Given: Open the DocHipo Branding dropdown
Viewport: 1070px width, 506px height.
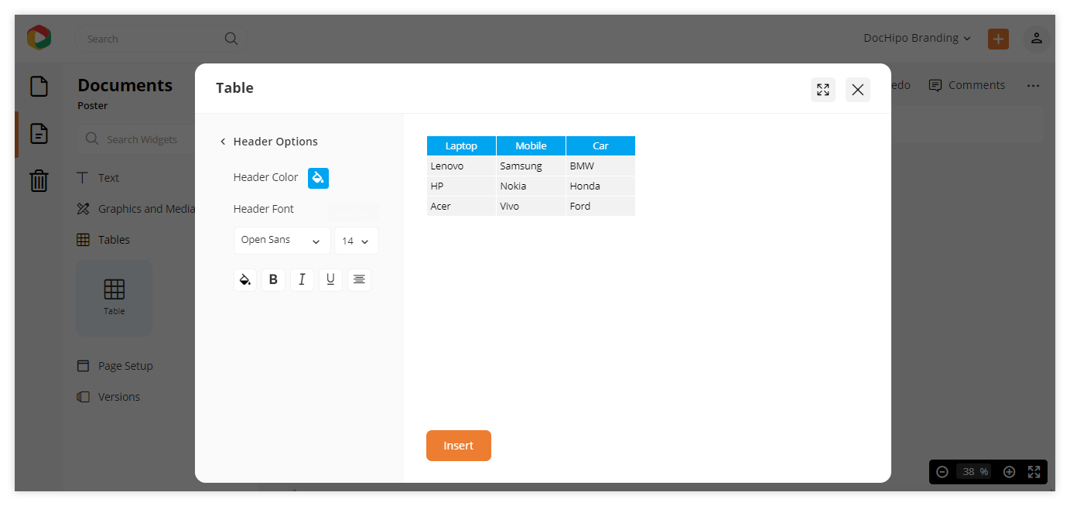Looking at the screenshot, I should coord(917,38).
